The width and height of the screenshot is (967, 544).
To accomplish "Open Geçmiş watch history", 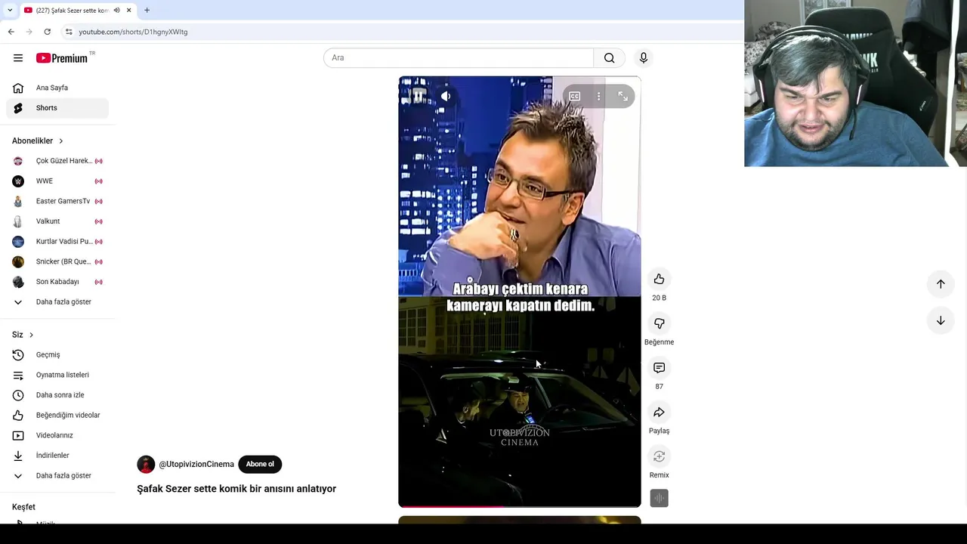I will pos(57,355).
